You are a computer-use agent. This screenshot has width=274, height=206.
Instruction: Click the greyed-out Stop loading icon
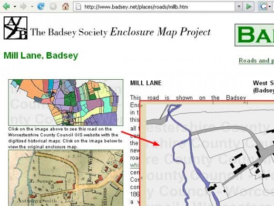53,7
